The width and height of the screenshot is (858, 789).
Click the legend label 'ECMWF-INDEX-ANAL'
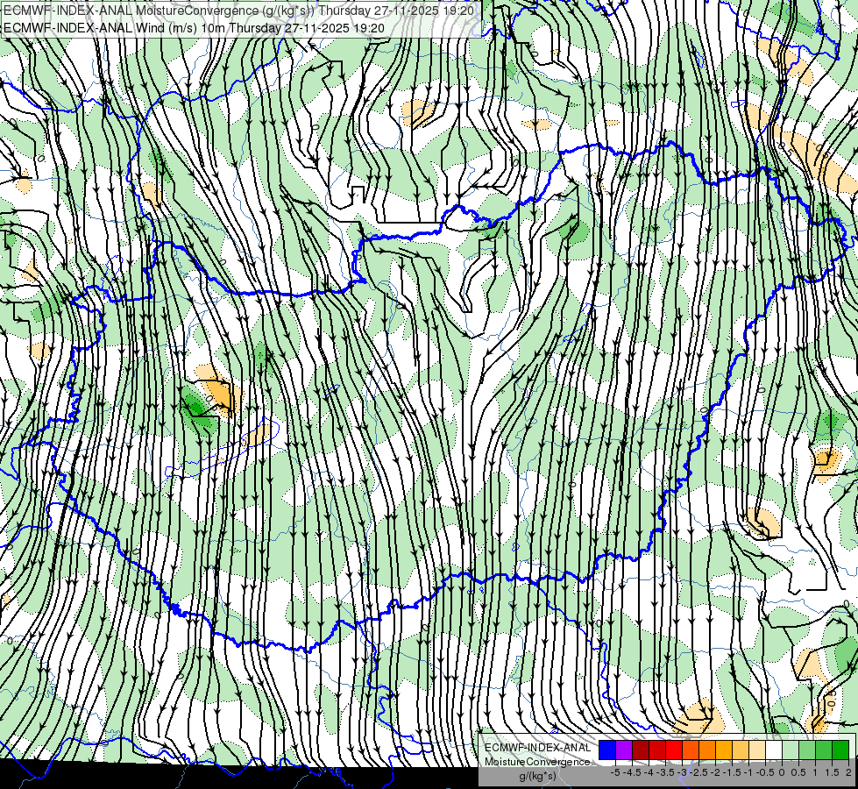[537, 748]
